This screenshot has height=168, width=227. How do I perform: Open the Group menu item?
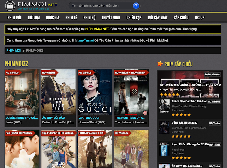click(200, 17)
